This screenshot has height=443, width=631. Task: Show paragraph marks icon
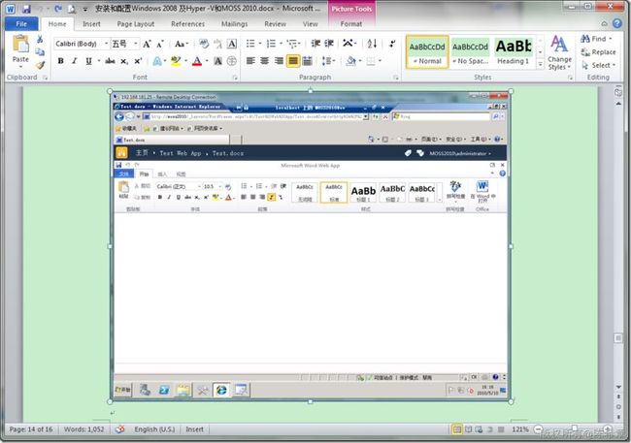pos(392,44)
